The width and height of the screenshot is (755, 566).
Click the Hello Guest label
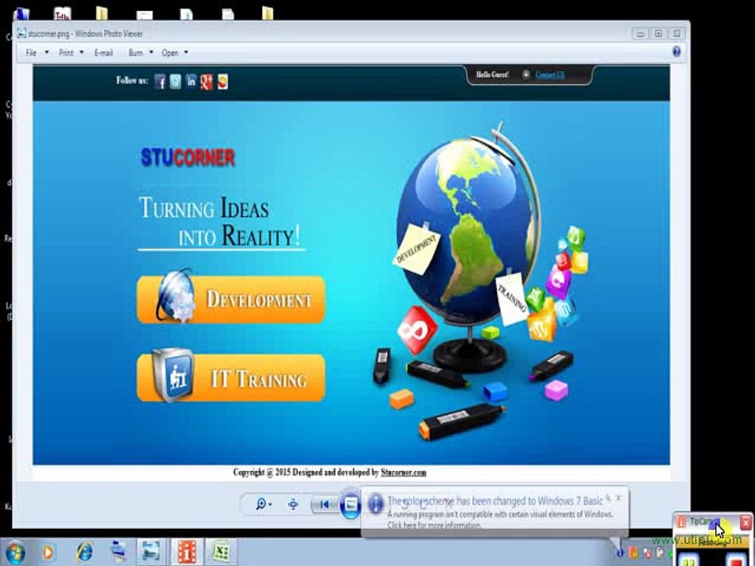(x=492, y=75)
